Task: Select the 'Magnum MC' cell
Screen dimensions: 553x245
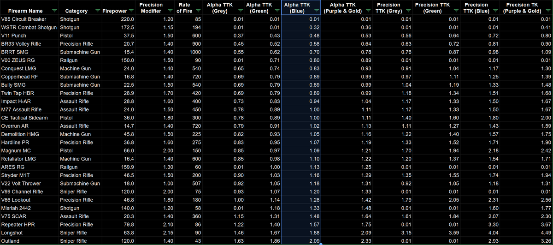Action: [29, 150]
